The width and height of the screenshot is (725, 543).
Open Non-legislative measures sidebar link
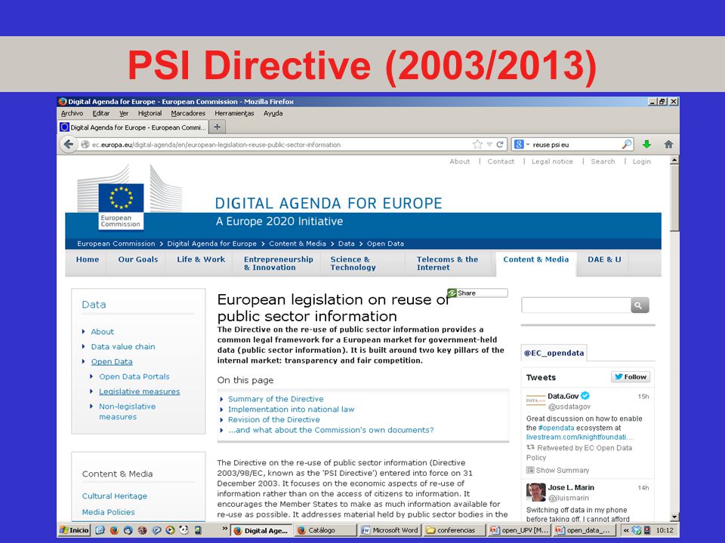click(x=127, y=412)
